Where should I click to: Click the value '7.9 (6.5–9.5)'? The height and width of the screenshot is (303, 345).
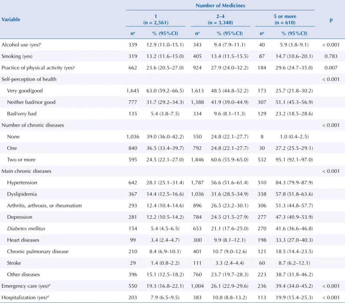click(165, 297)
